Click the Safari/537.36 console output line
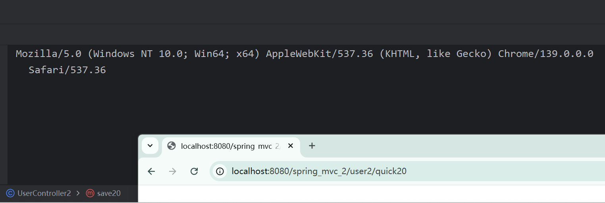This screenshot has width=605, height=203. [x=67, y=70]
